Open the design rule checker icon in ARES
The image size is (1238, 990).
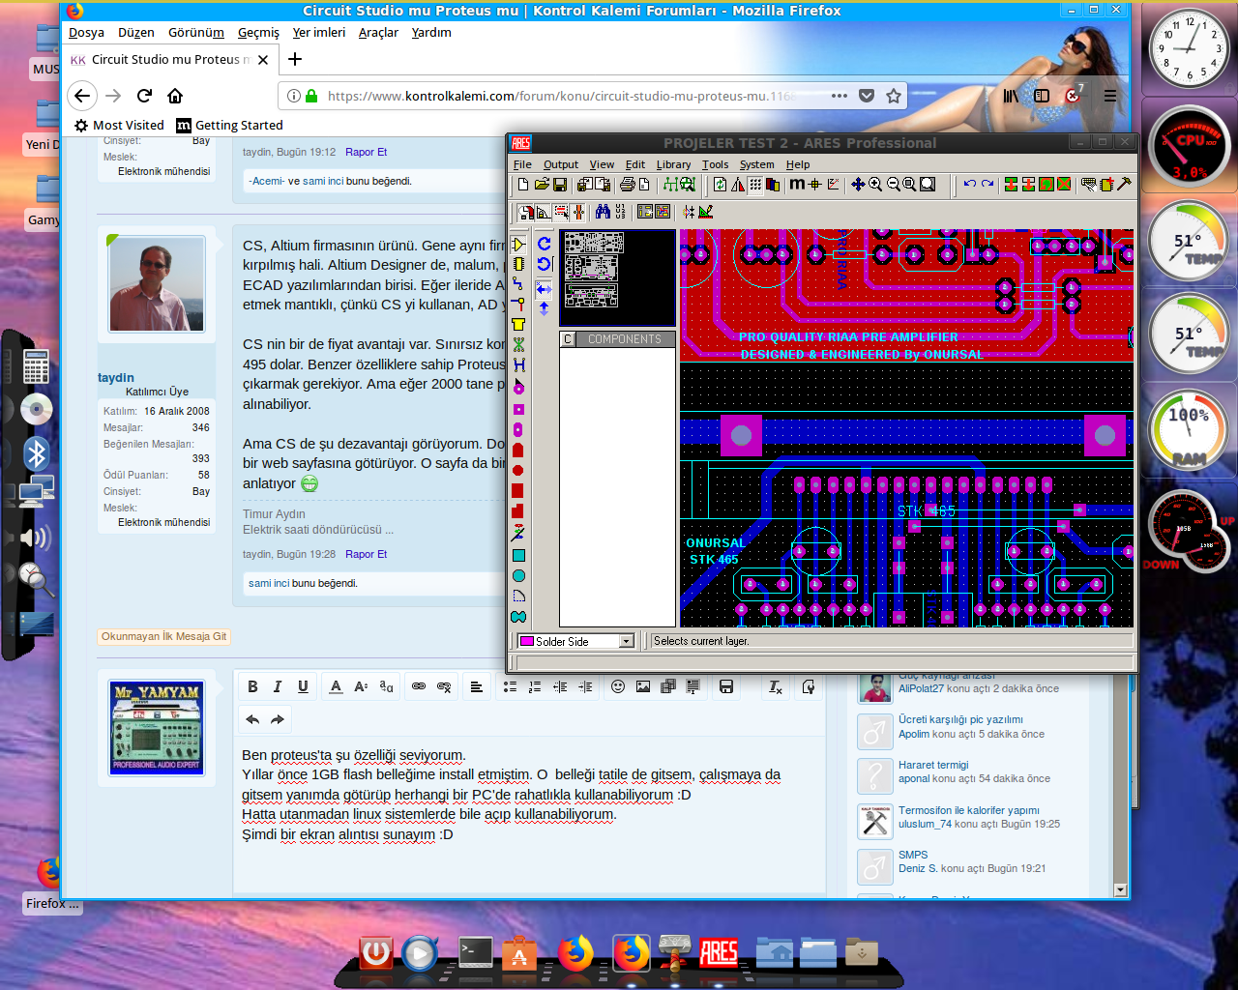point(705,212)
